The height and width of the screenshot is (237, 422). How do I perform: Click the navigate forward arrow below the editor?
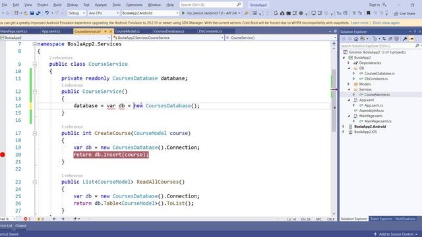tap(63, 219)
